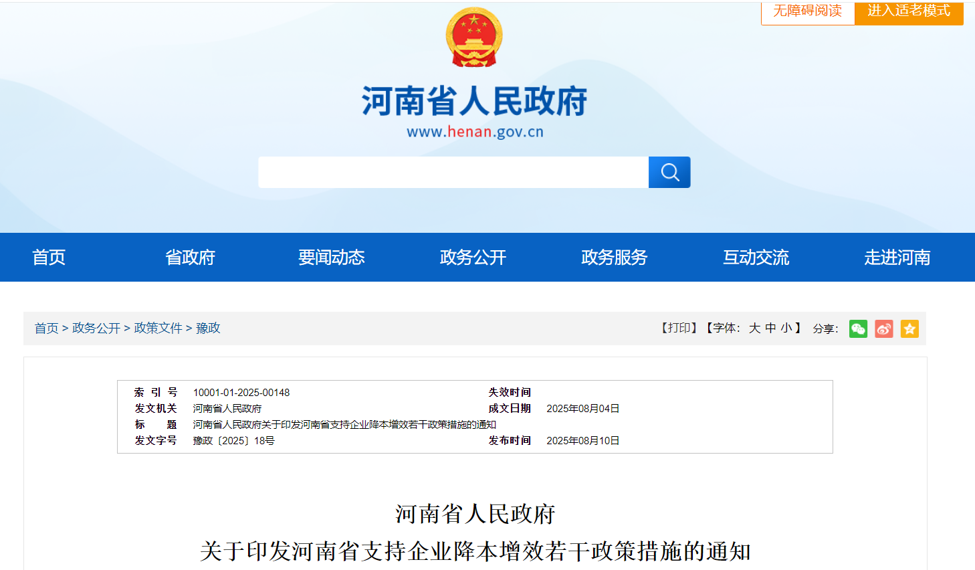This screenshot has height=570, width=975.
Task: Open 政策文件 breadcrumb link
Action: pyautogui.click(x=158, y=328)
